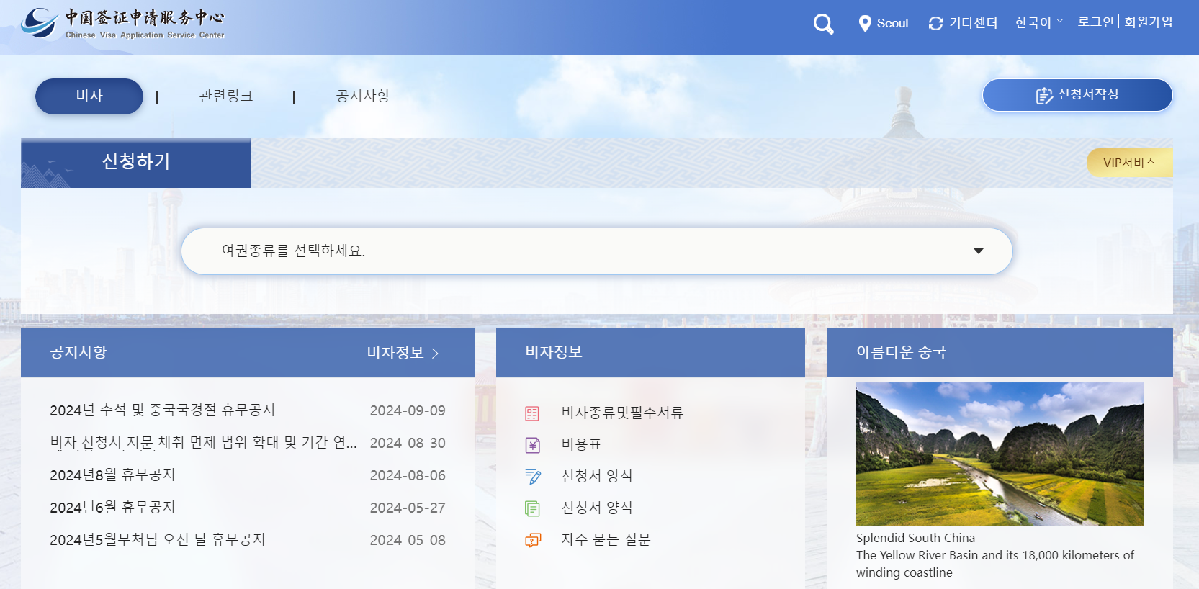Click the Splendid South China landscape thumbnail
This screenshot has height=589, width=1199.
pos(1000,454)
